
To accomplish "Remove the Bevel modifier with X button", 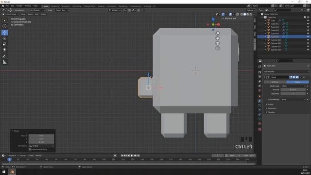I will click(x=304, y=77).
